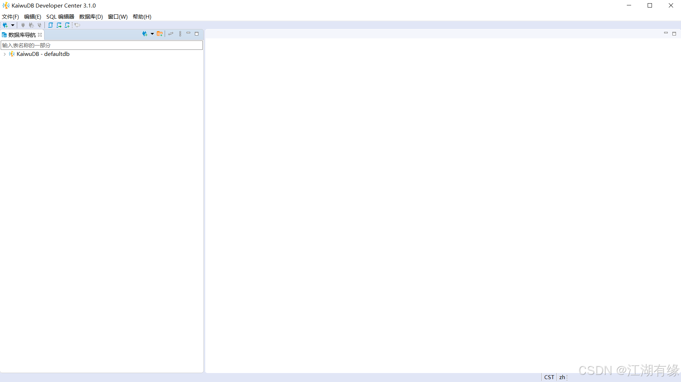Image resolution: width=681 pixels, height=382 pixels.
Task: Click the KaiwuDB logo in title bar
Action: tap(6, 5)
